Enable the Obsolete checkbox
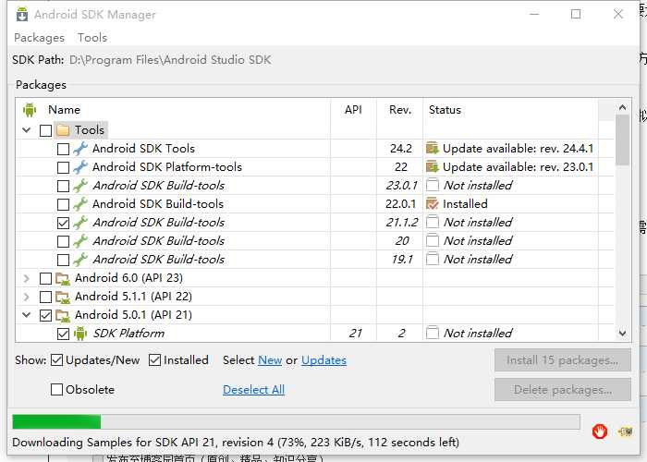This screenshot has width=647, height=462. point(56,389)
